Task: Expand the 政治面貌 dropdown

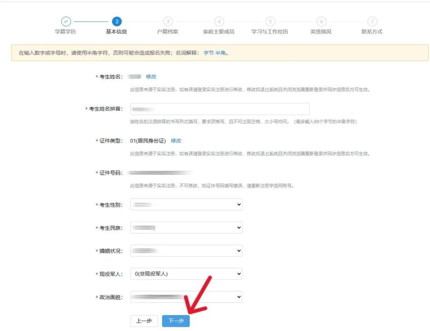Action: click(186, 297)
